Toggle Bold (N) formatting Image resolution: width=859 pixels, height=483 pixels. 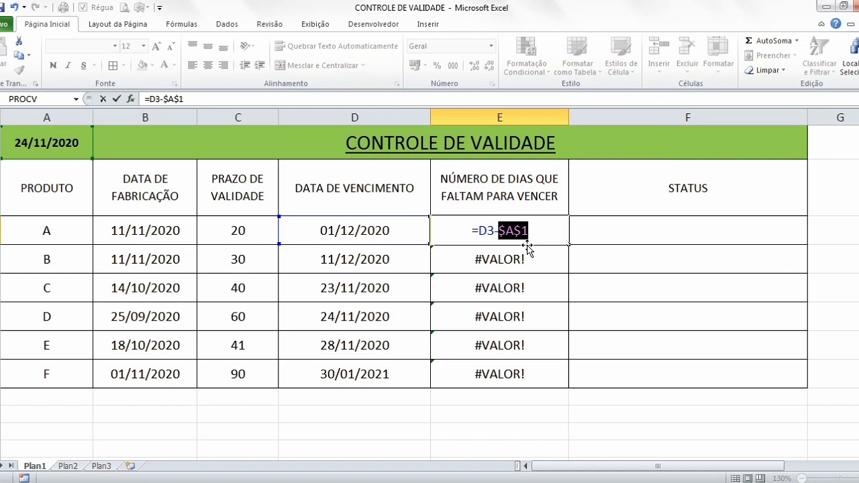point(53,65)
